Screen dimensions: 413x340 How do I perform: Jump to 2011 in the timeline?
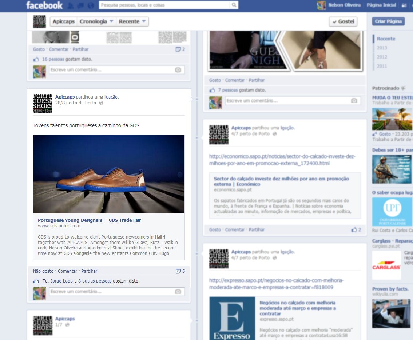(x=382, y=66)
